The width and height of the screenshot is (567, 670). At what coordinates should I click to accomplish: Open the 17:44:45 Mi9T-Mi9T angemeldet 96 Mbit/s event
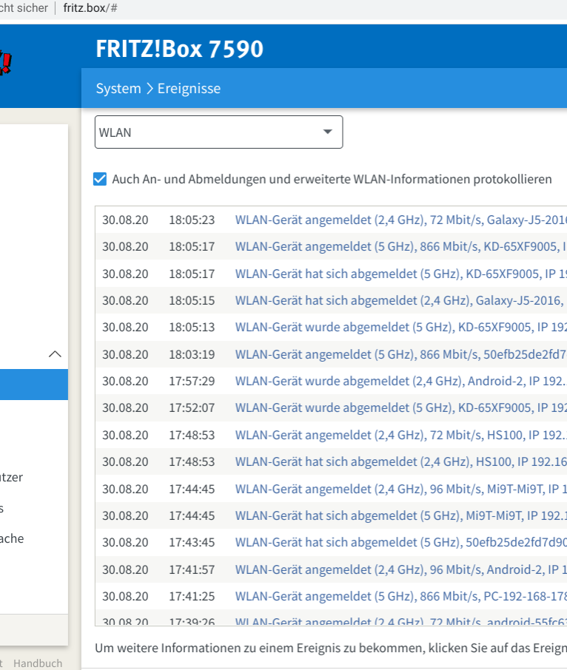(400, 489)
